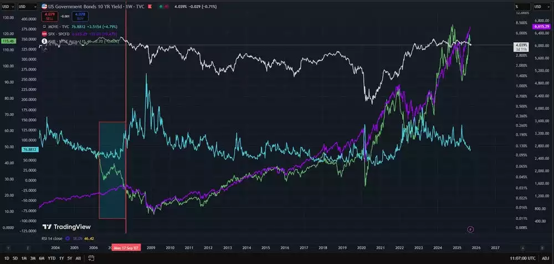Select the 5Y time range
The image size is (554, 264).
coord(69,258)
